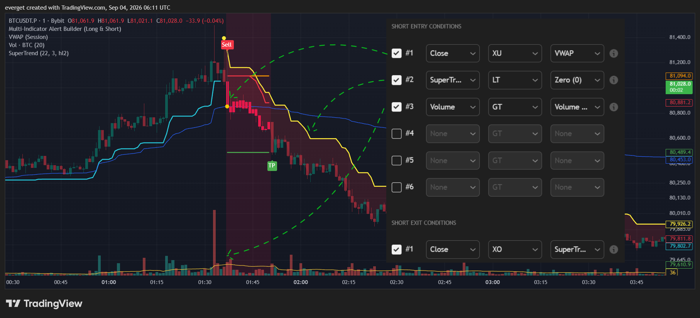700x318 pixels.
Task: Enable short entry condition #4 checkbox
Action: 397,134
